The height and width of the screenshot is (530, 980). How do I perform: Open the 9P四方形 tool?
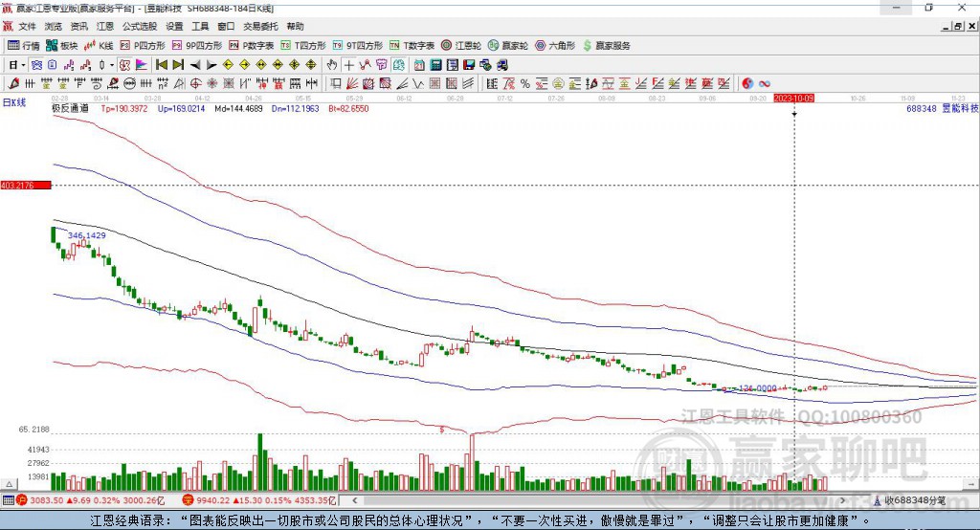point(197,46)
